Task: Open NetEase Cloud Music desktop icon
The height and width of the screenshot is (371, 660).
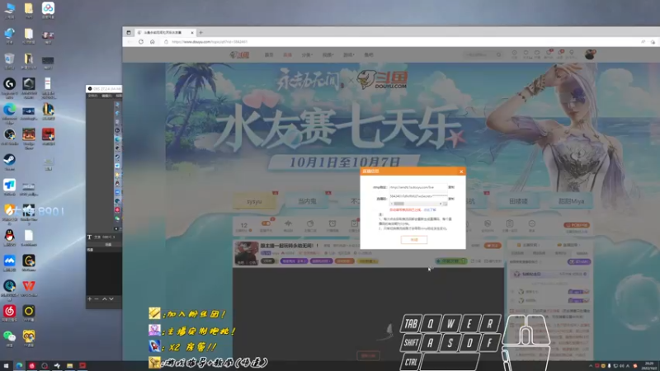Action: [x=9, y=312]
